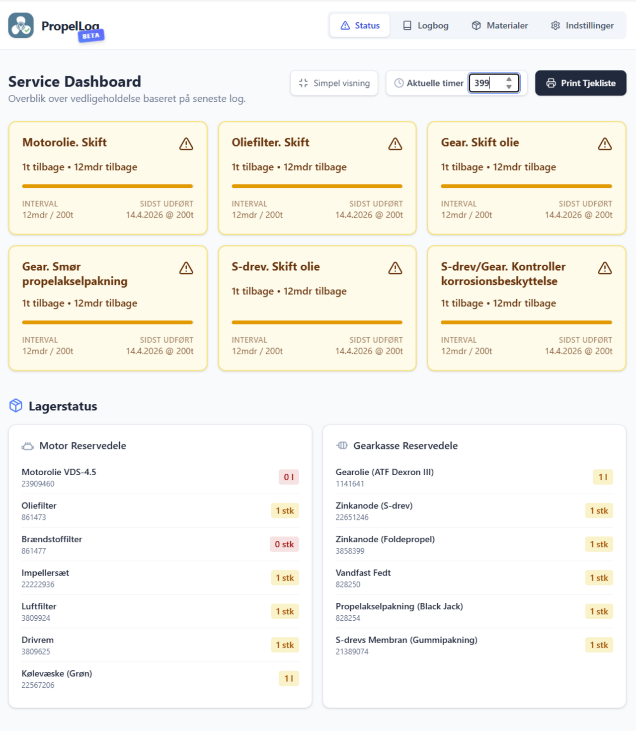
Task: Open the Logbog tab
Action: (425, 25)
